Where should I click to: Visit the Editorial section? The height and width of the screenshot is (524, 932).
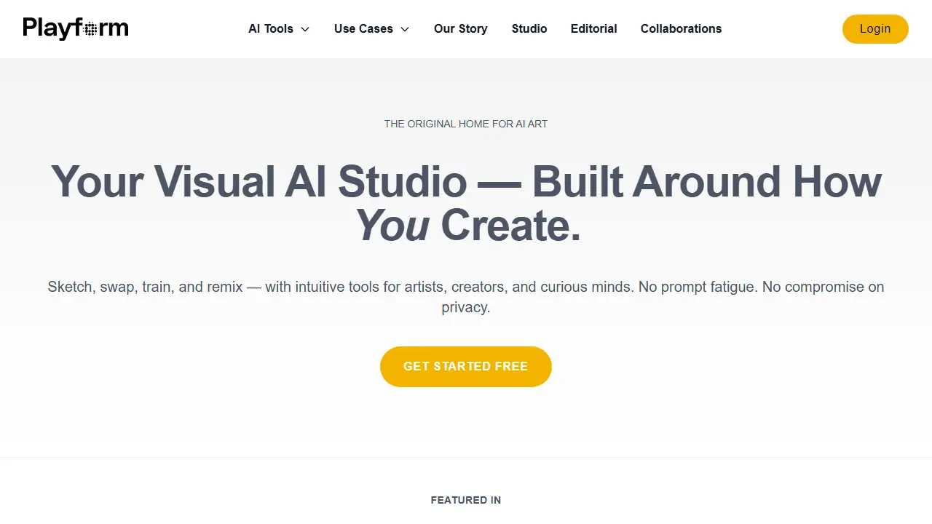click(594, 29)
